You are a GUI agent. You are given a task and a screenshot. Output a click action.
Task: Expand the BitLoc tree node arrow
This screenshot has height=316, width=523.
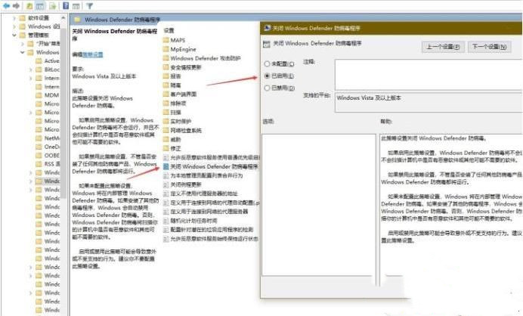click(x=31, y=70)
